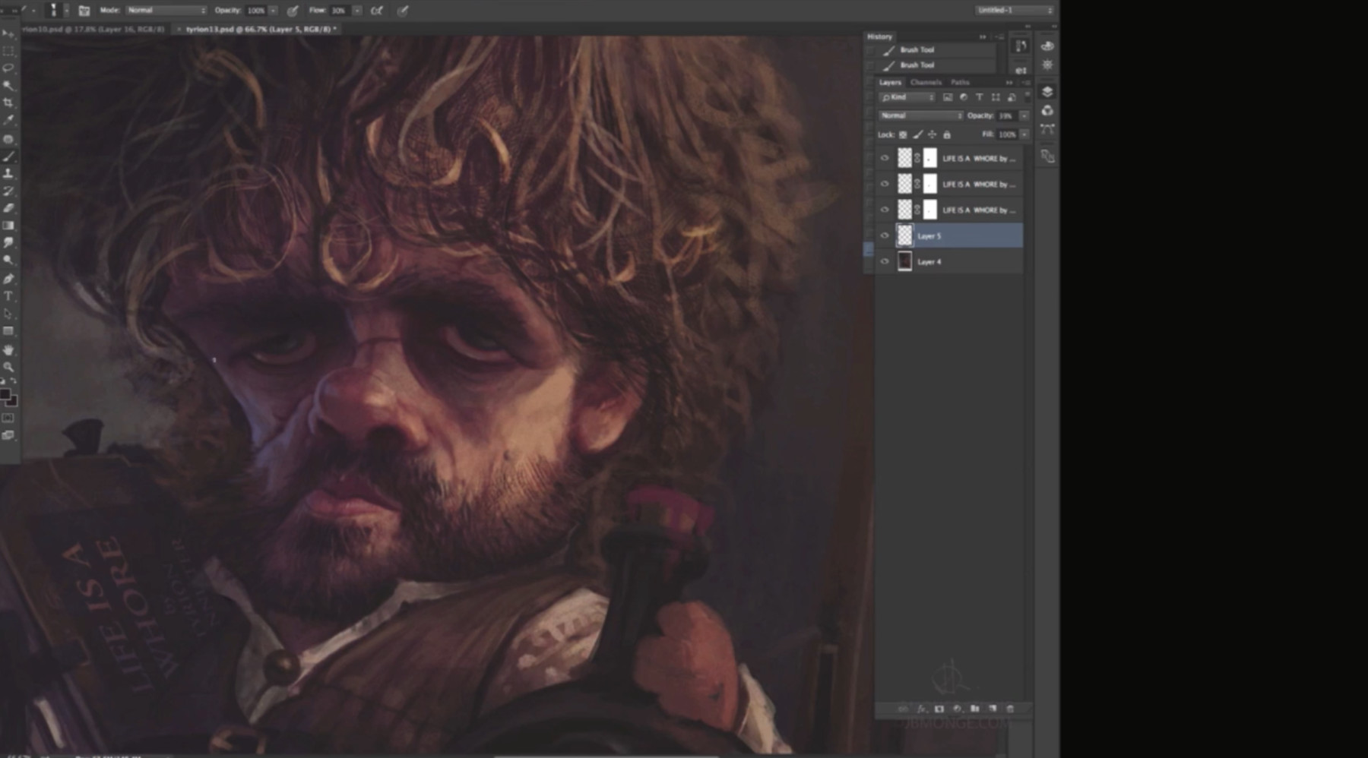Click the foreground color swatch

5,394
